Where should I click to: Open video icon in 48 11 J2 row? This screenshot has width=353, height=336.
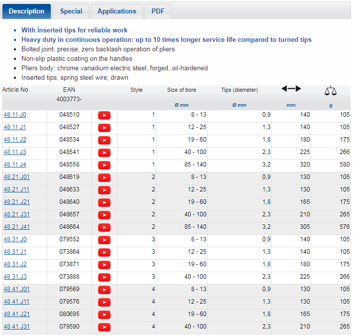(104, 140)
